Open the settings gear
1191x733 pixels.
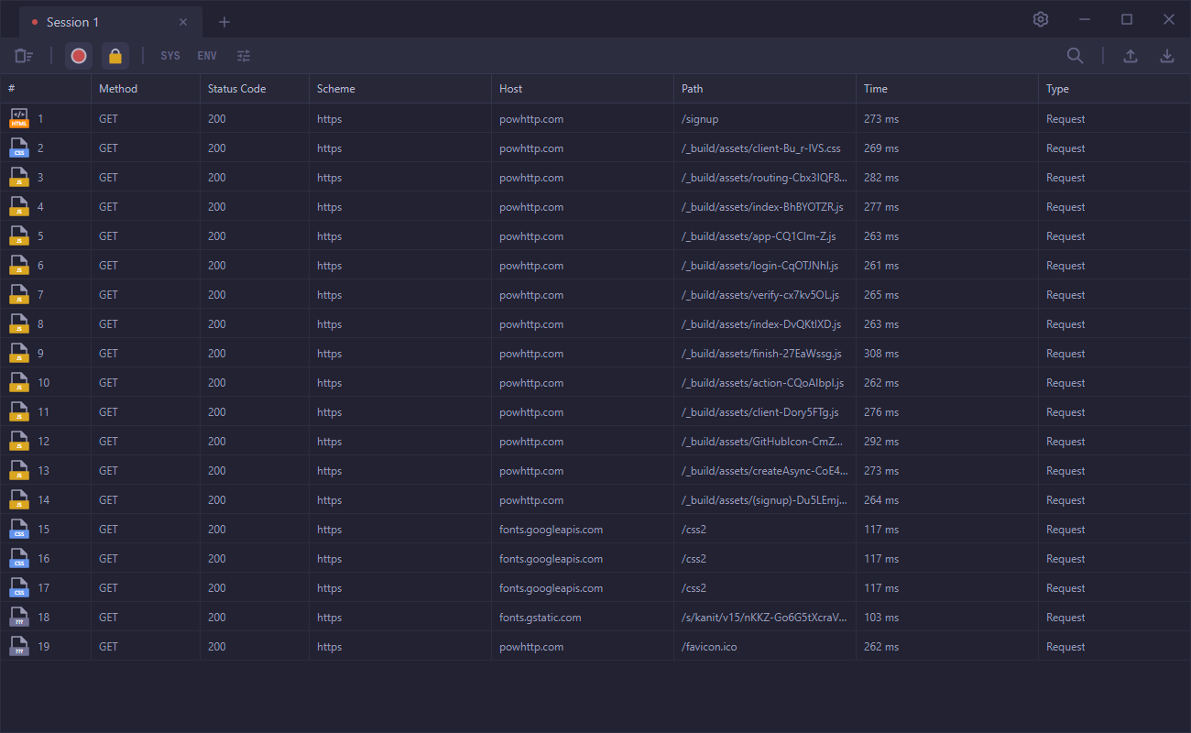click(1041, 19)
